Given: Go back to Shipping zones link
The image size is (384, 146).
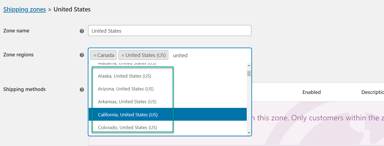Looking at the screenshot, I should tap(25, 9).
